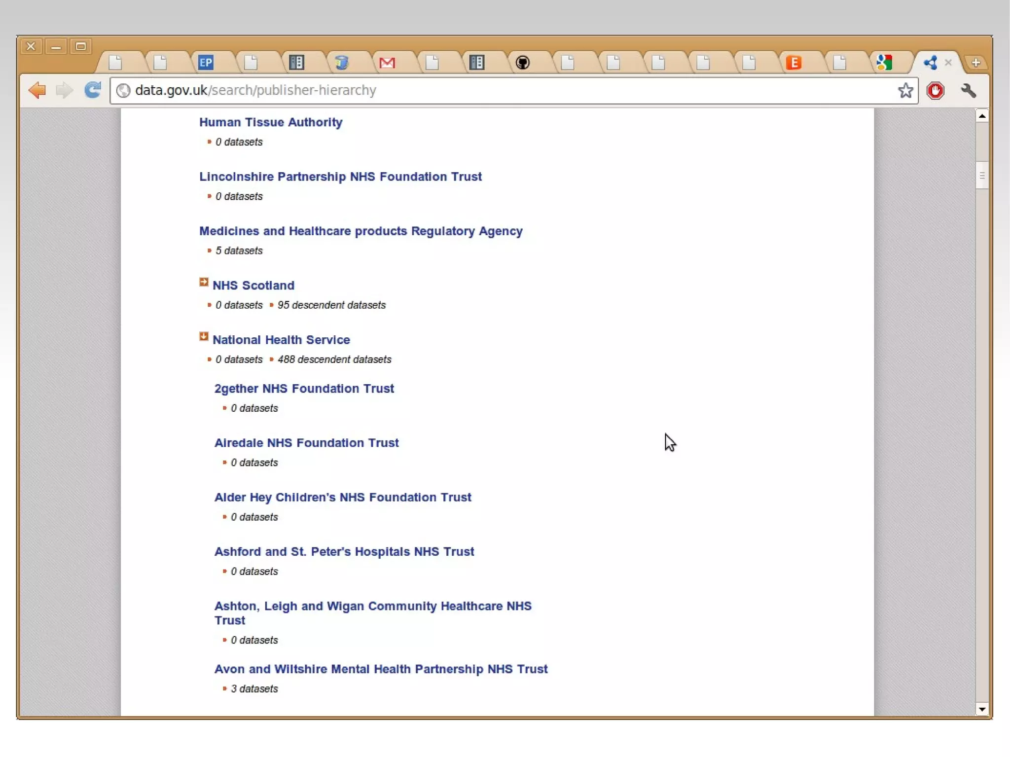Open the GitHub octocat tab

522,63
